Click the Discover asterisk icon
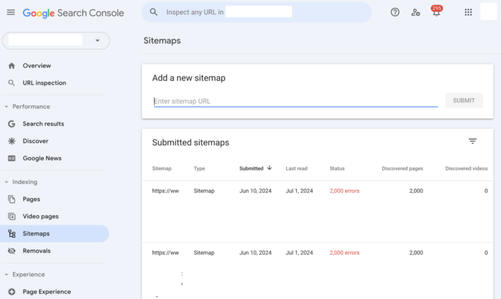The height and width of the screenshot is (299, 501). (x=12, y=141)
